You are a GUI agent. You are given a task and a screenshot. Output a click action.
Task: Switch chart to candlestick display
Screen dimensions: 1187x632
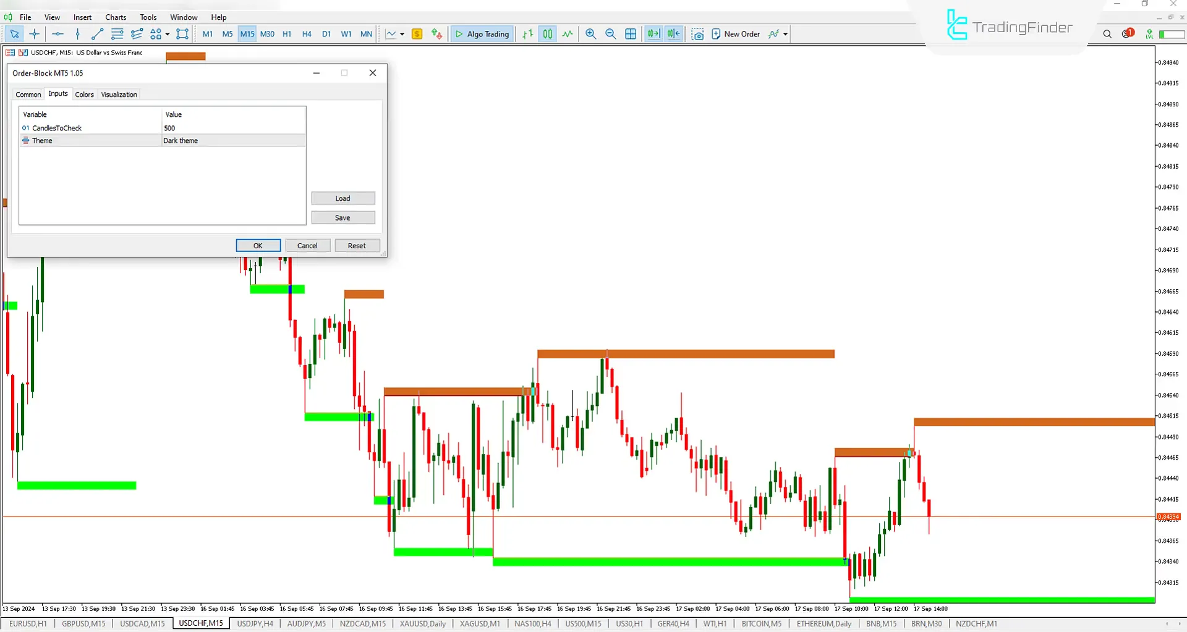(x=548, y=34)
